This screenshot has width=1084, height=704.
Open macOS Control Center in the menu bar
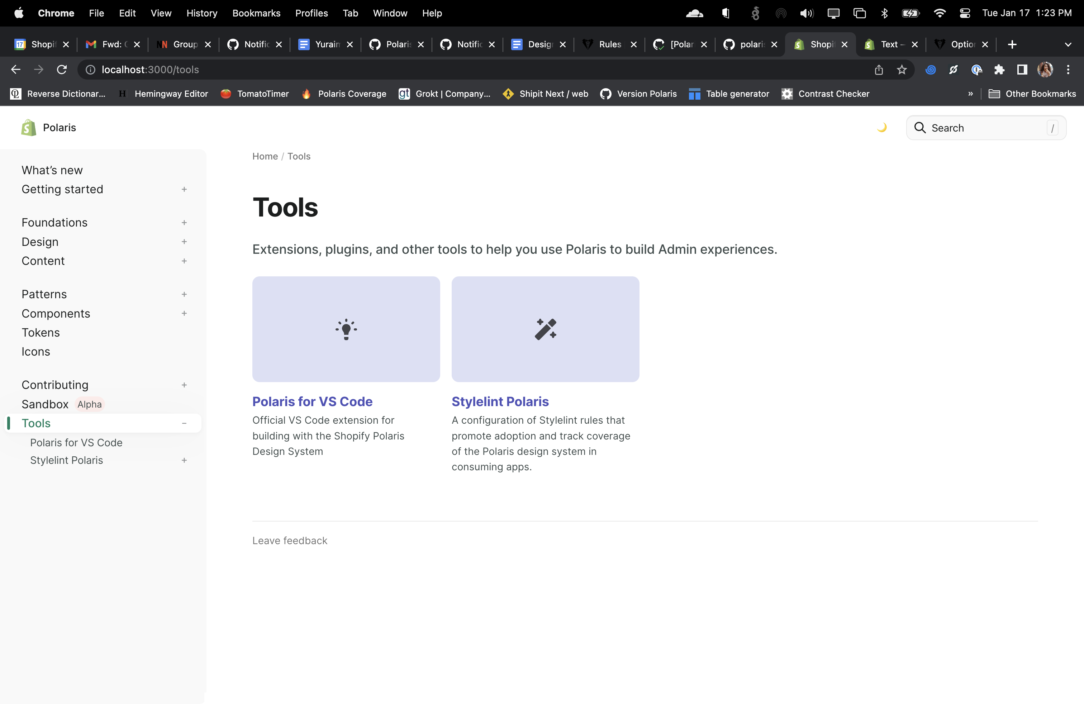tap(965, 13)
